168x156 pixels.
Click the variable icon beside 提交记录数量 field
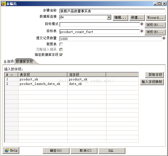164,38
